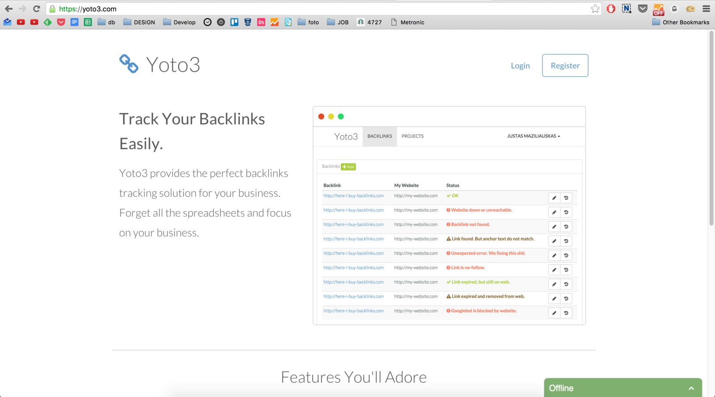The height and width of the screenshot is (397, 715).
Task: Select the BACKLINKS tab in the preview
Action: 379,136
